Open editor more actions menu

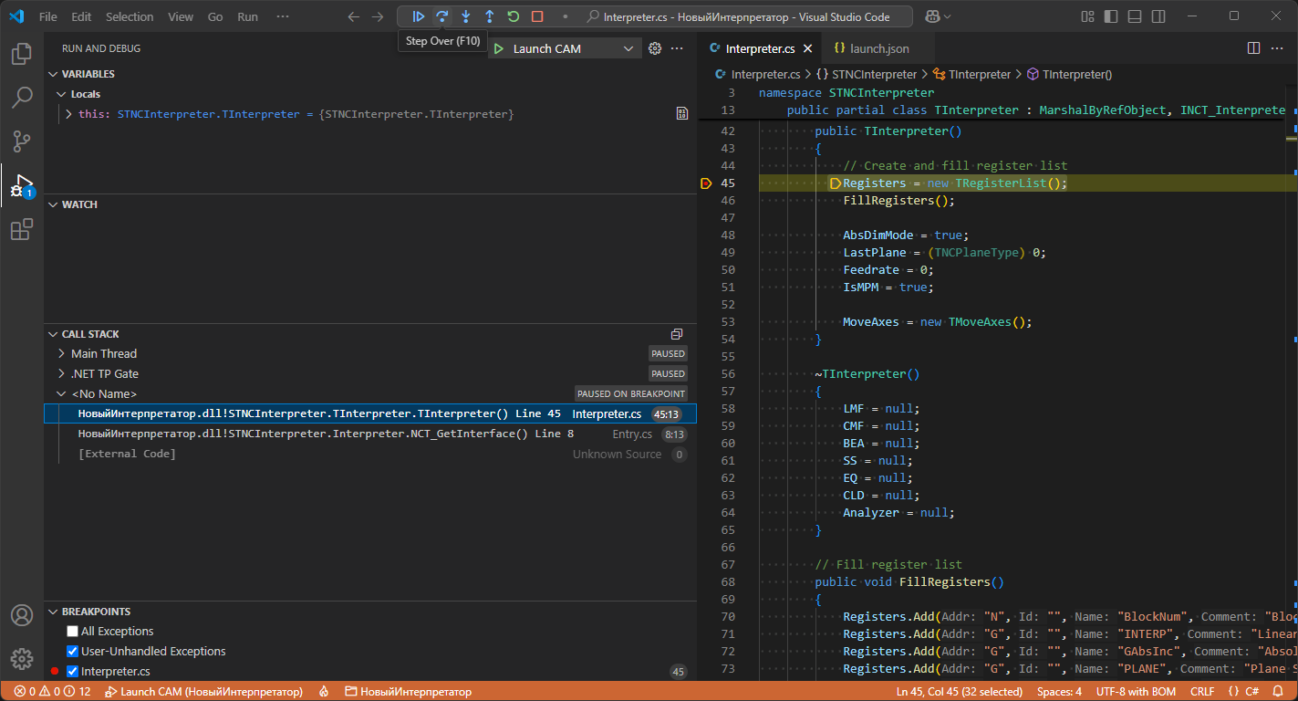click(1278, 48)
